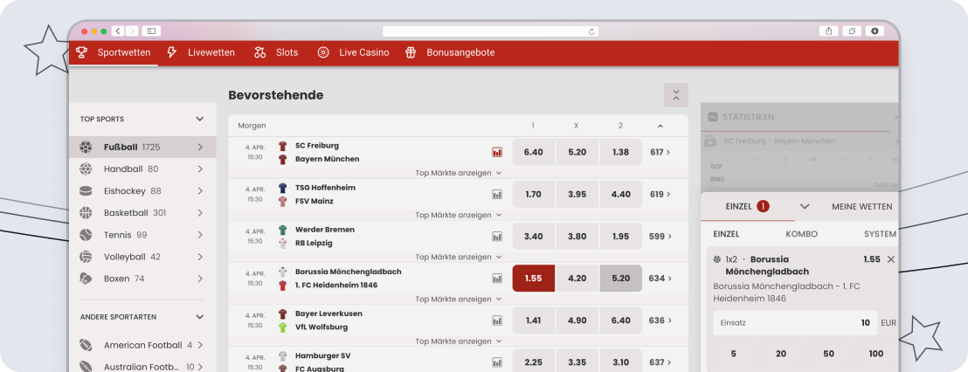Select odds 1.38 for Bayern München

pos(620,152)
